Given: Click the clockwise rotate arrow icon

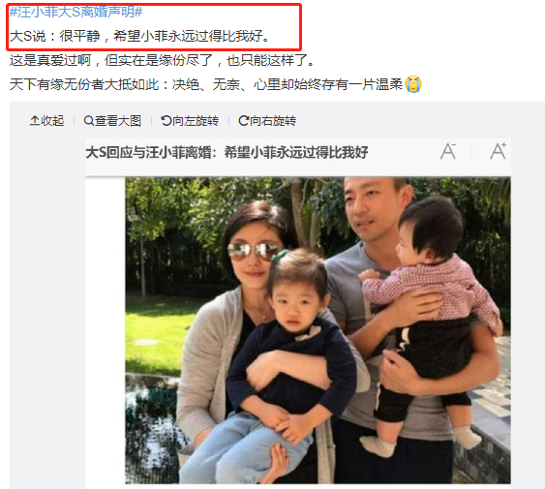Looking at the screenshot, I should click(244, 121).
